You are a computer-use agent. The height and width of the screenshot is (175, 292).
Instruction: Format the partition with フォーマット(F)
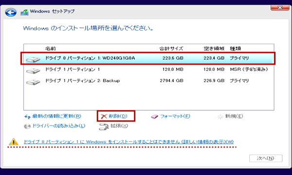[x=175, y=116]
